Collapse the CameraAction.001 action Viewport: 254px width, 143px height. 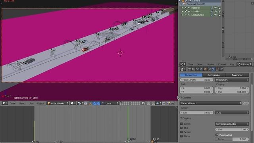click(x=181, y=4)
